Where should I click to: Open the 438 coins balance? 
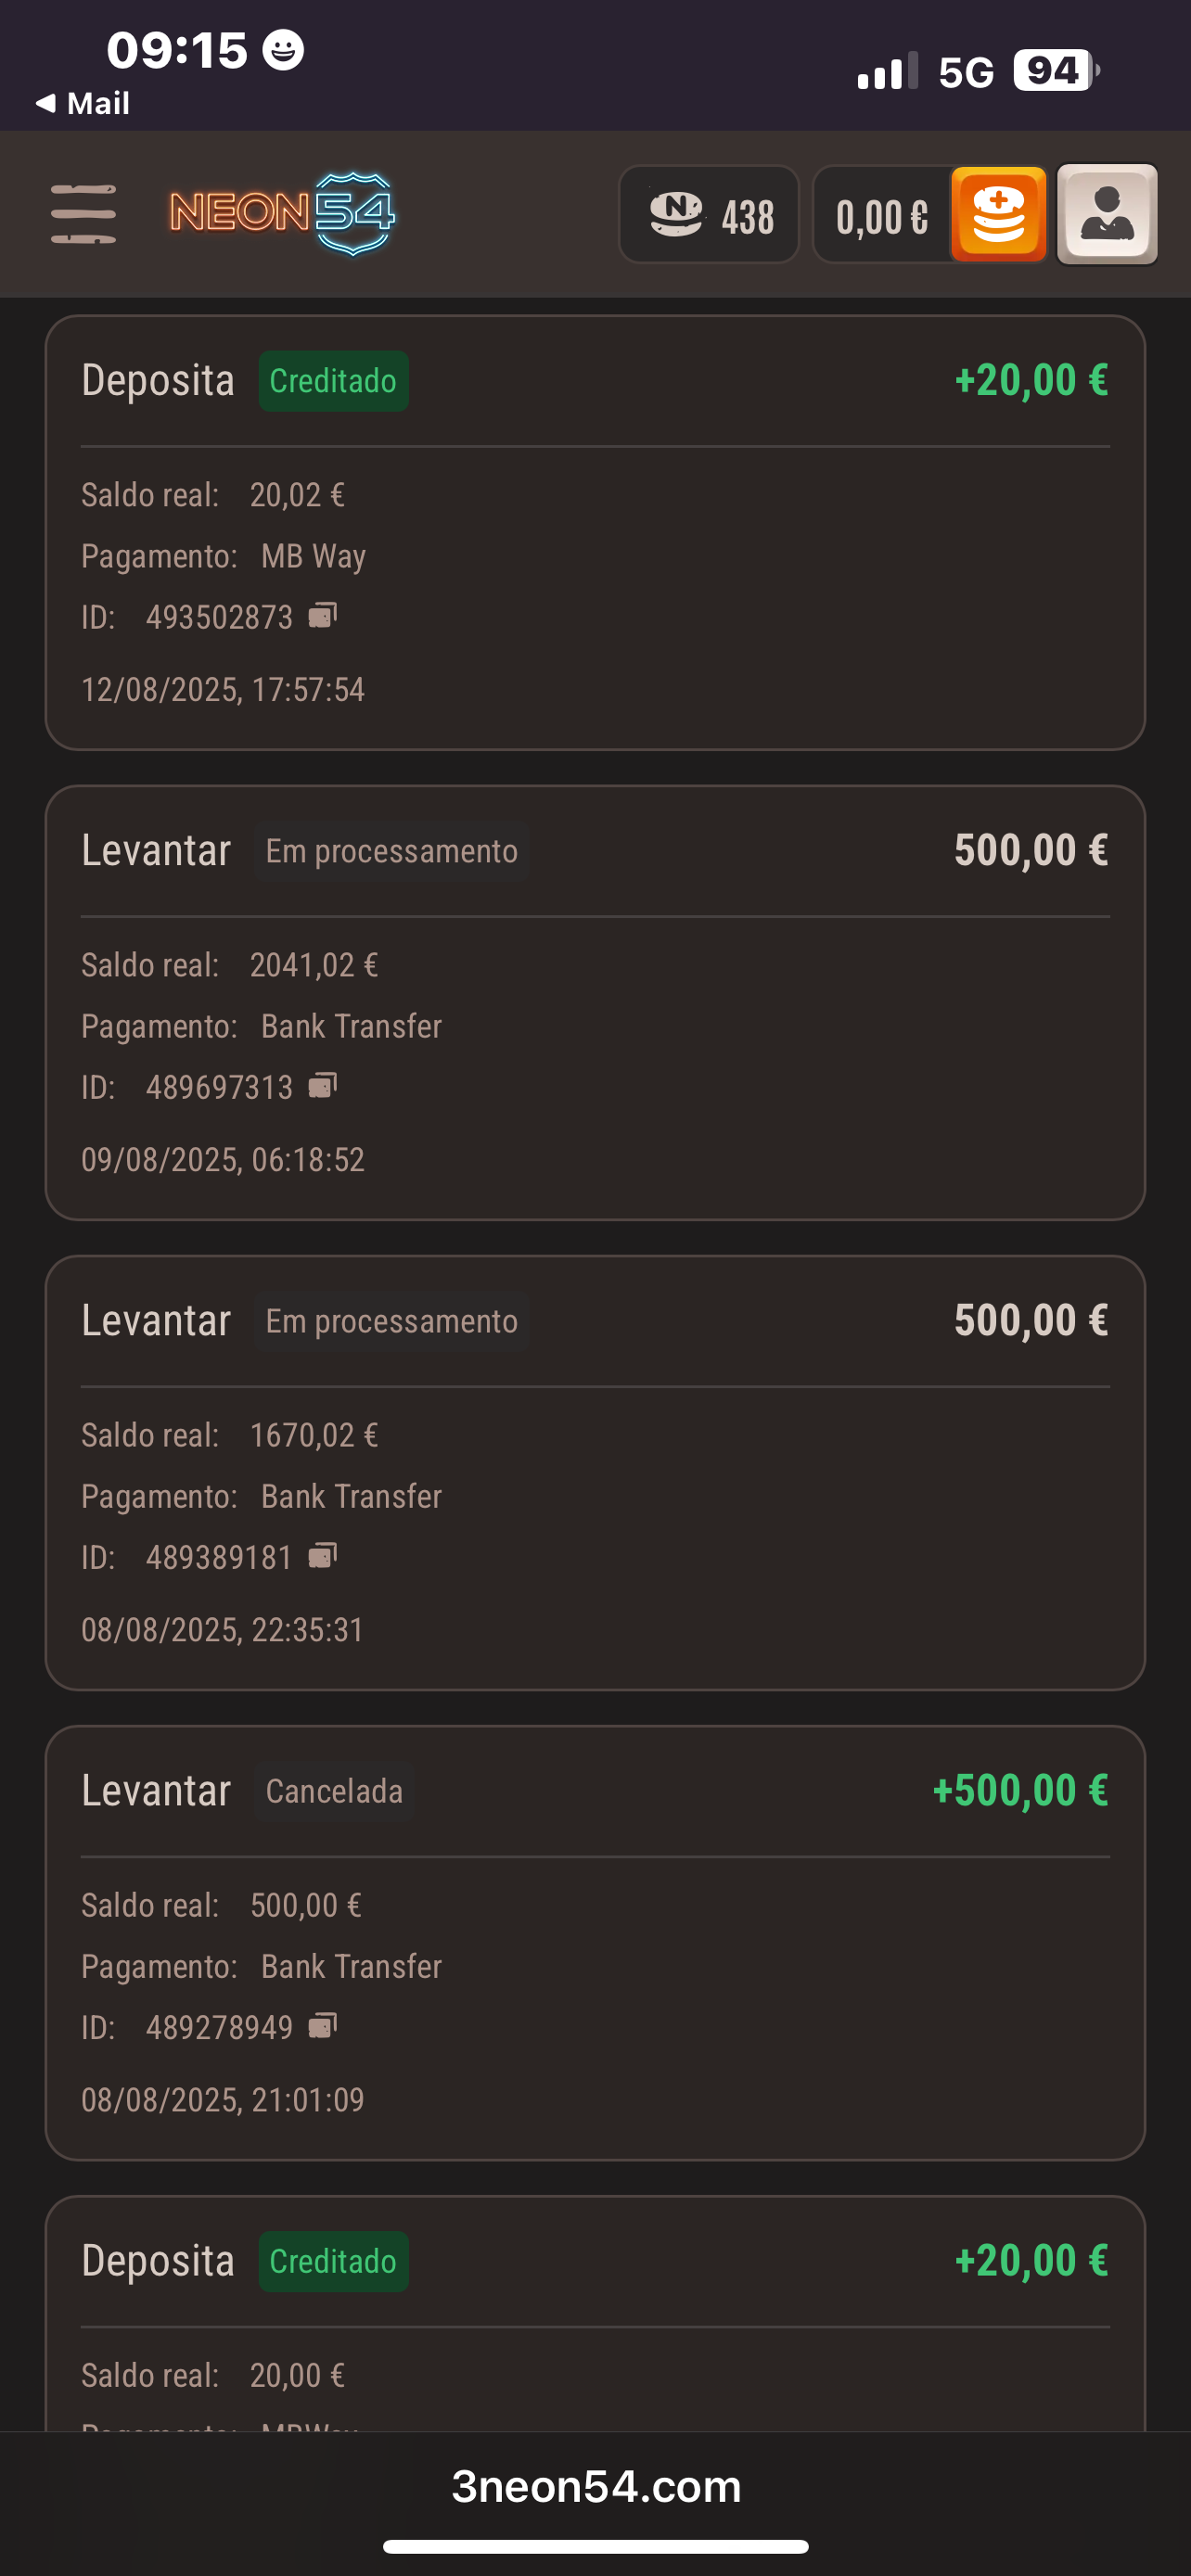pos(709,215)
